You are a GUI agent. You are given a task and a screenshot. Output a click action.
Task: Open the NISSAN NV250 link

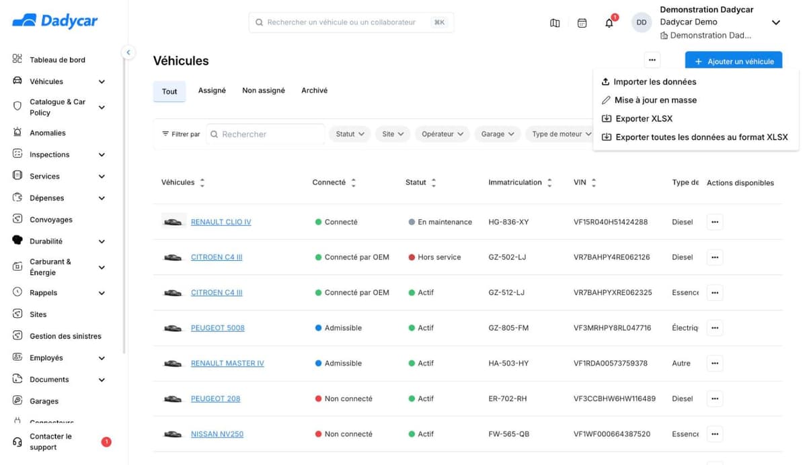coord(217,434)
